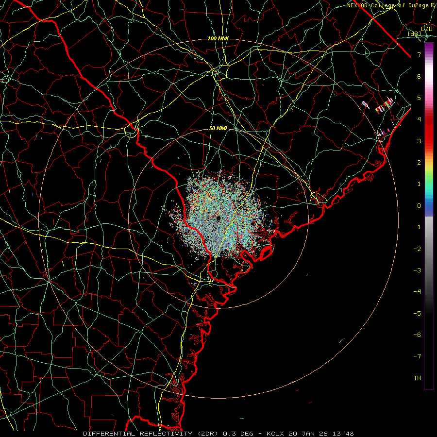This screenshot has height=437, width=437.
Task: Click the 3 dB tick label
Action: click(419, 141)
